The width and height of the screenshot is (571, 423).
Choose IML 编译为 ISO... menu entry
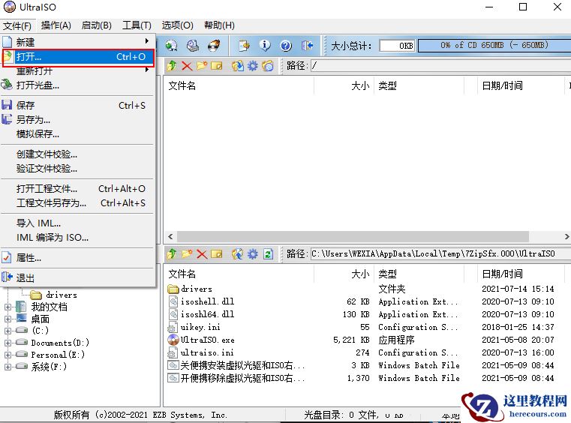click(x=77, y=237)
